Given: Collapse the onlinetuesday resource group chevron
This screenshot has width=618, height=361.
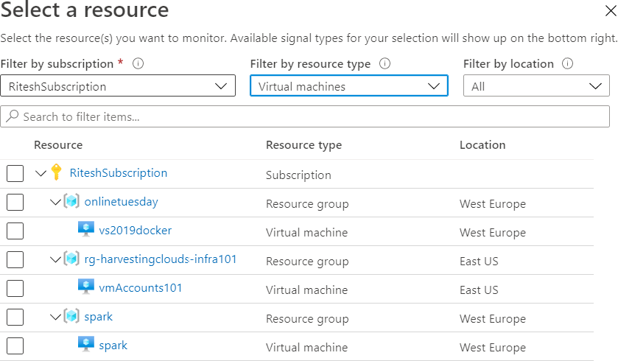Looking at the screenshot, I should tap(55, 203).
